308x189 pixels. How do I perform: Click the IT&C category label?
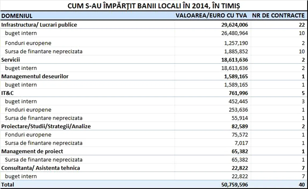point(8,93)
